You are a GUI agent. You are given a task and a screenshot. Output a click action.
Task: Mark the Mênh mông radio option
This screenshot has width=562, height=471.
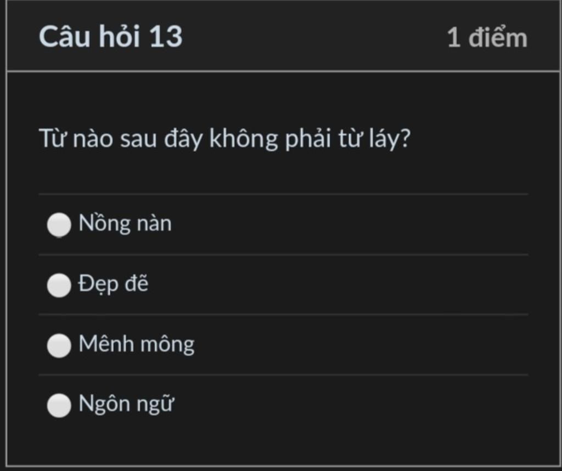59,345
